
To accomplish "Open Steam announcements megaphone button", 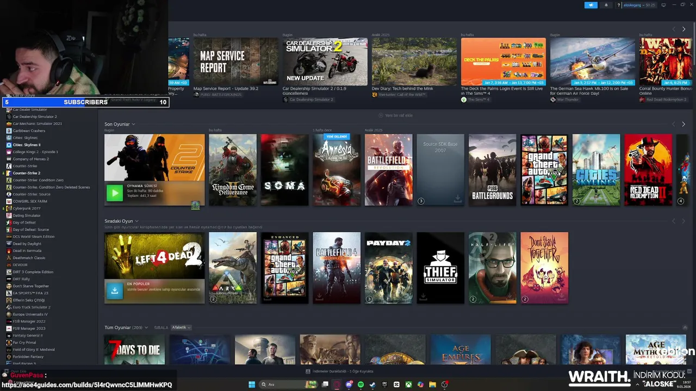I will (x=591, y=5).
